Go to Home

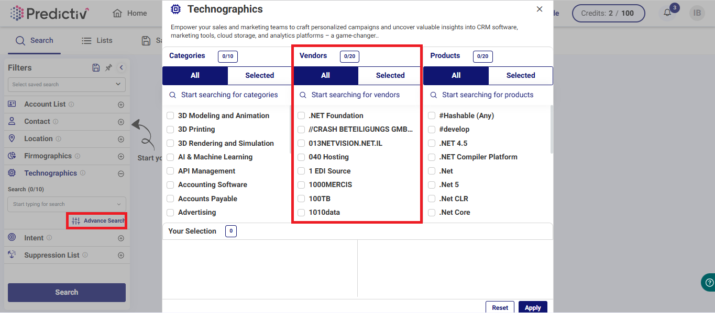[130, 13]
